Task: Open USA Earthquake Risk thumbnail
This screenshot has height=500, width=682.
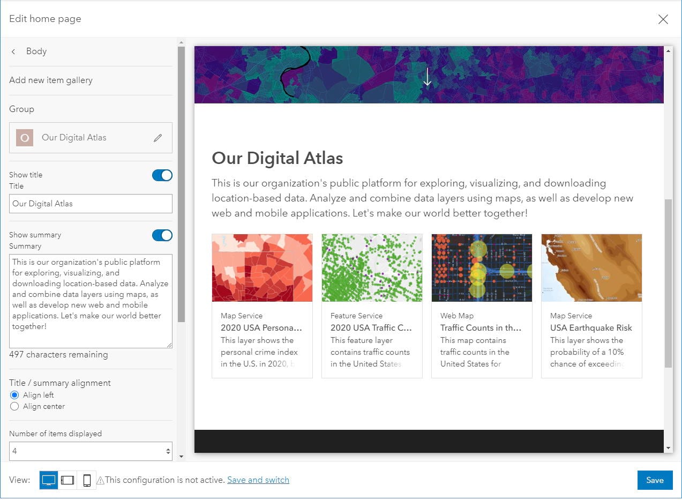Action: 591,268
